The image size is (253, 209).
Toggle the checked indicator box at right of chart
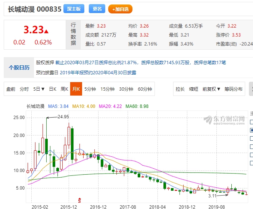pos(252,130)
